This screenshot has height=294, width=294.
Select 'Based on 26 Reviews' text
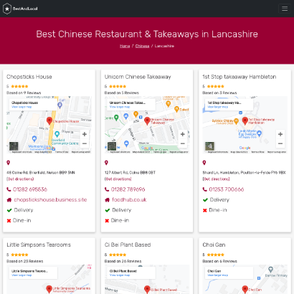click(123, 261)
